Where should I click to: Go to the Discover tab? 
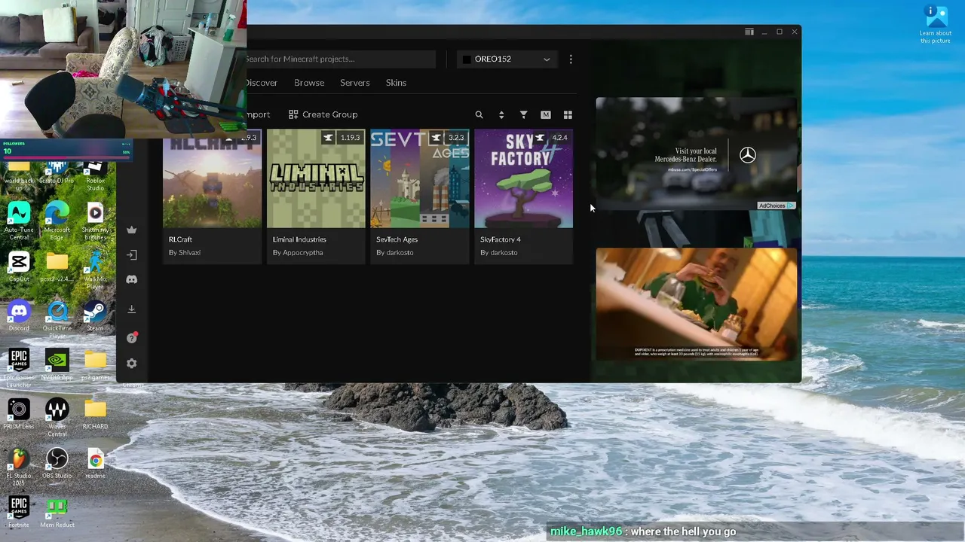[x=262, y=83]
